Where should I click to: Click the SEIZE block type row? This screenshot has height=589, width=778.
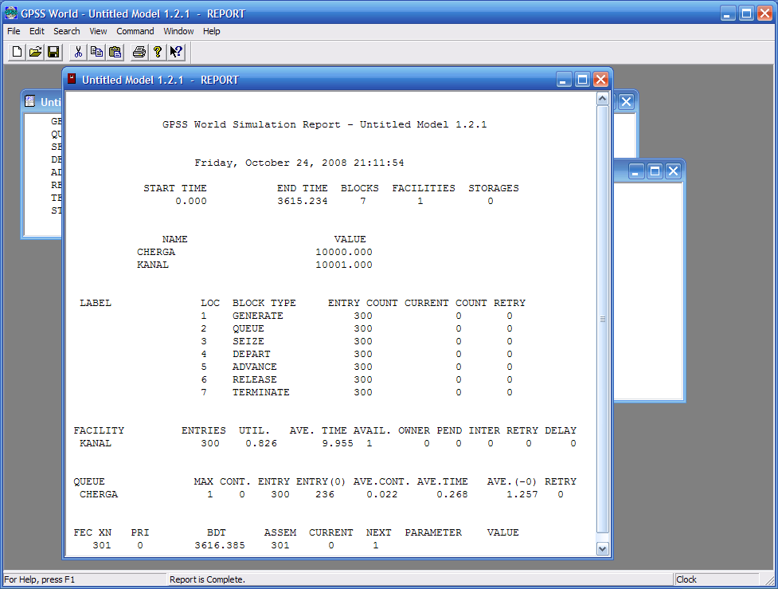(248, 342)
